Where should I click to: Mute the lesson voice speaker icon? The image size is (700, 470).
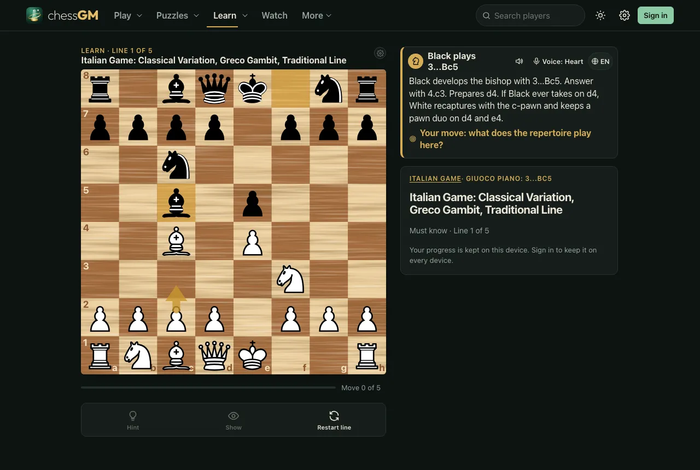(x=519, y=61)
